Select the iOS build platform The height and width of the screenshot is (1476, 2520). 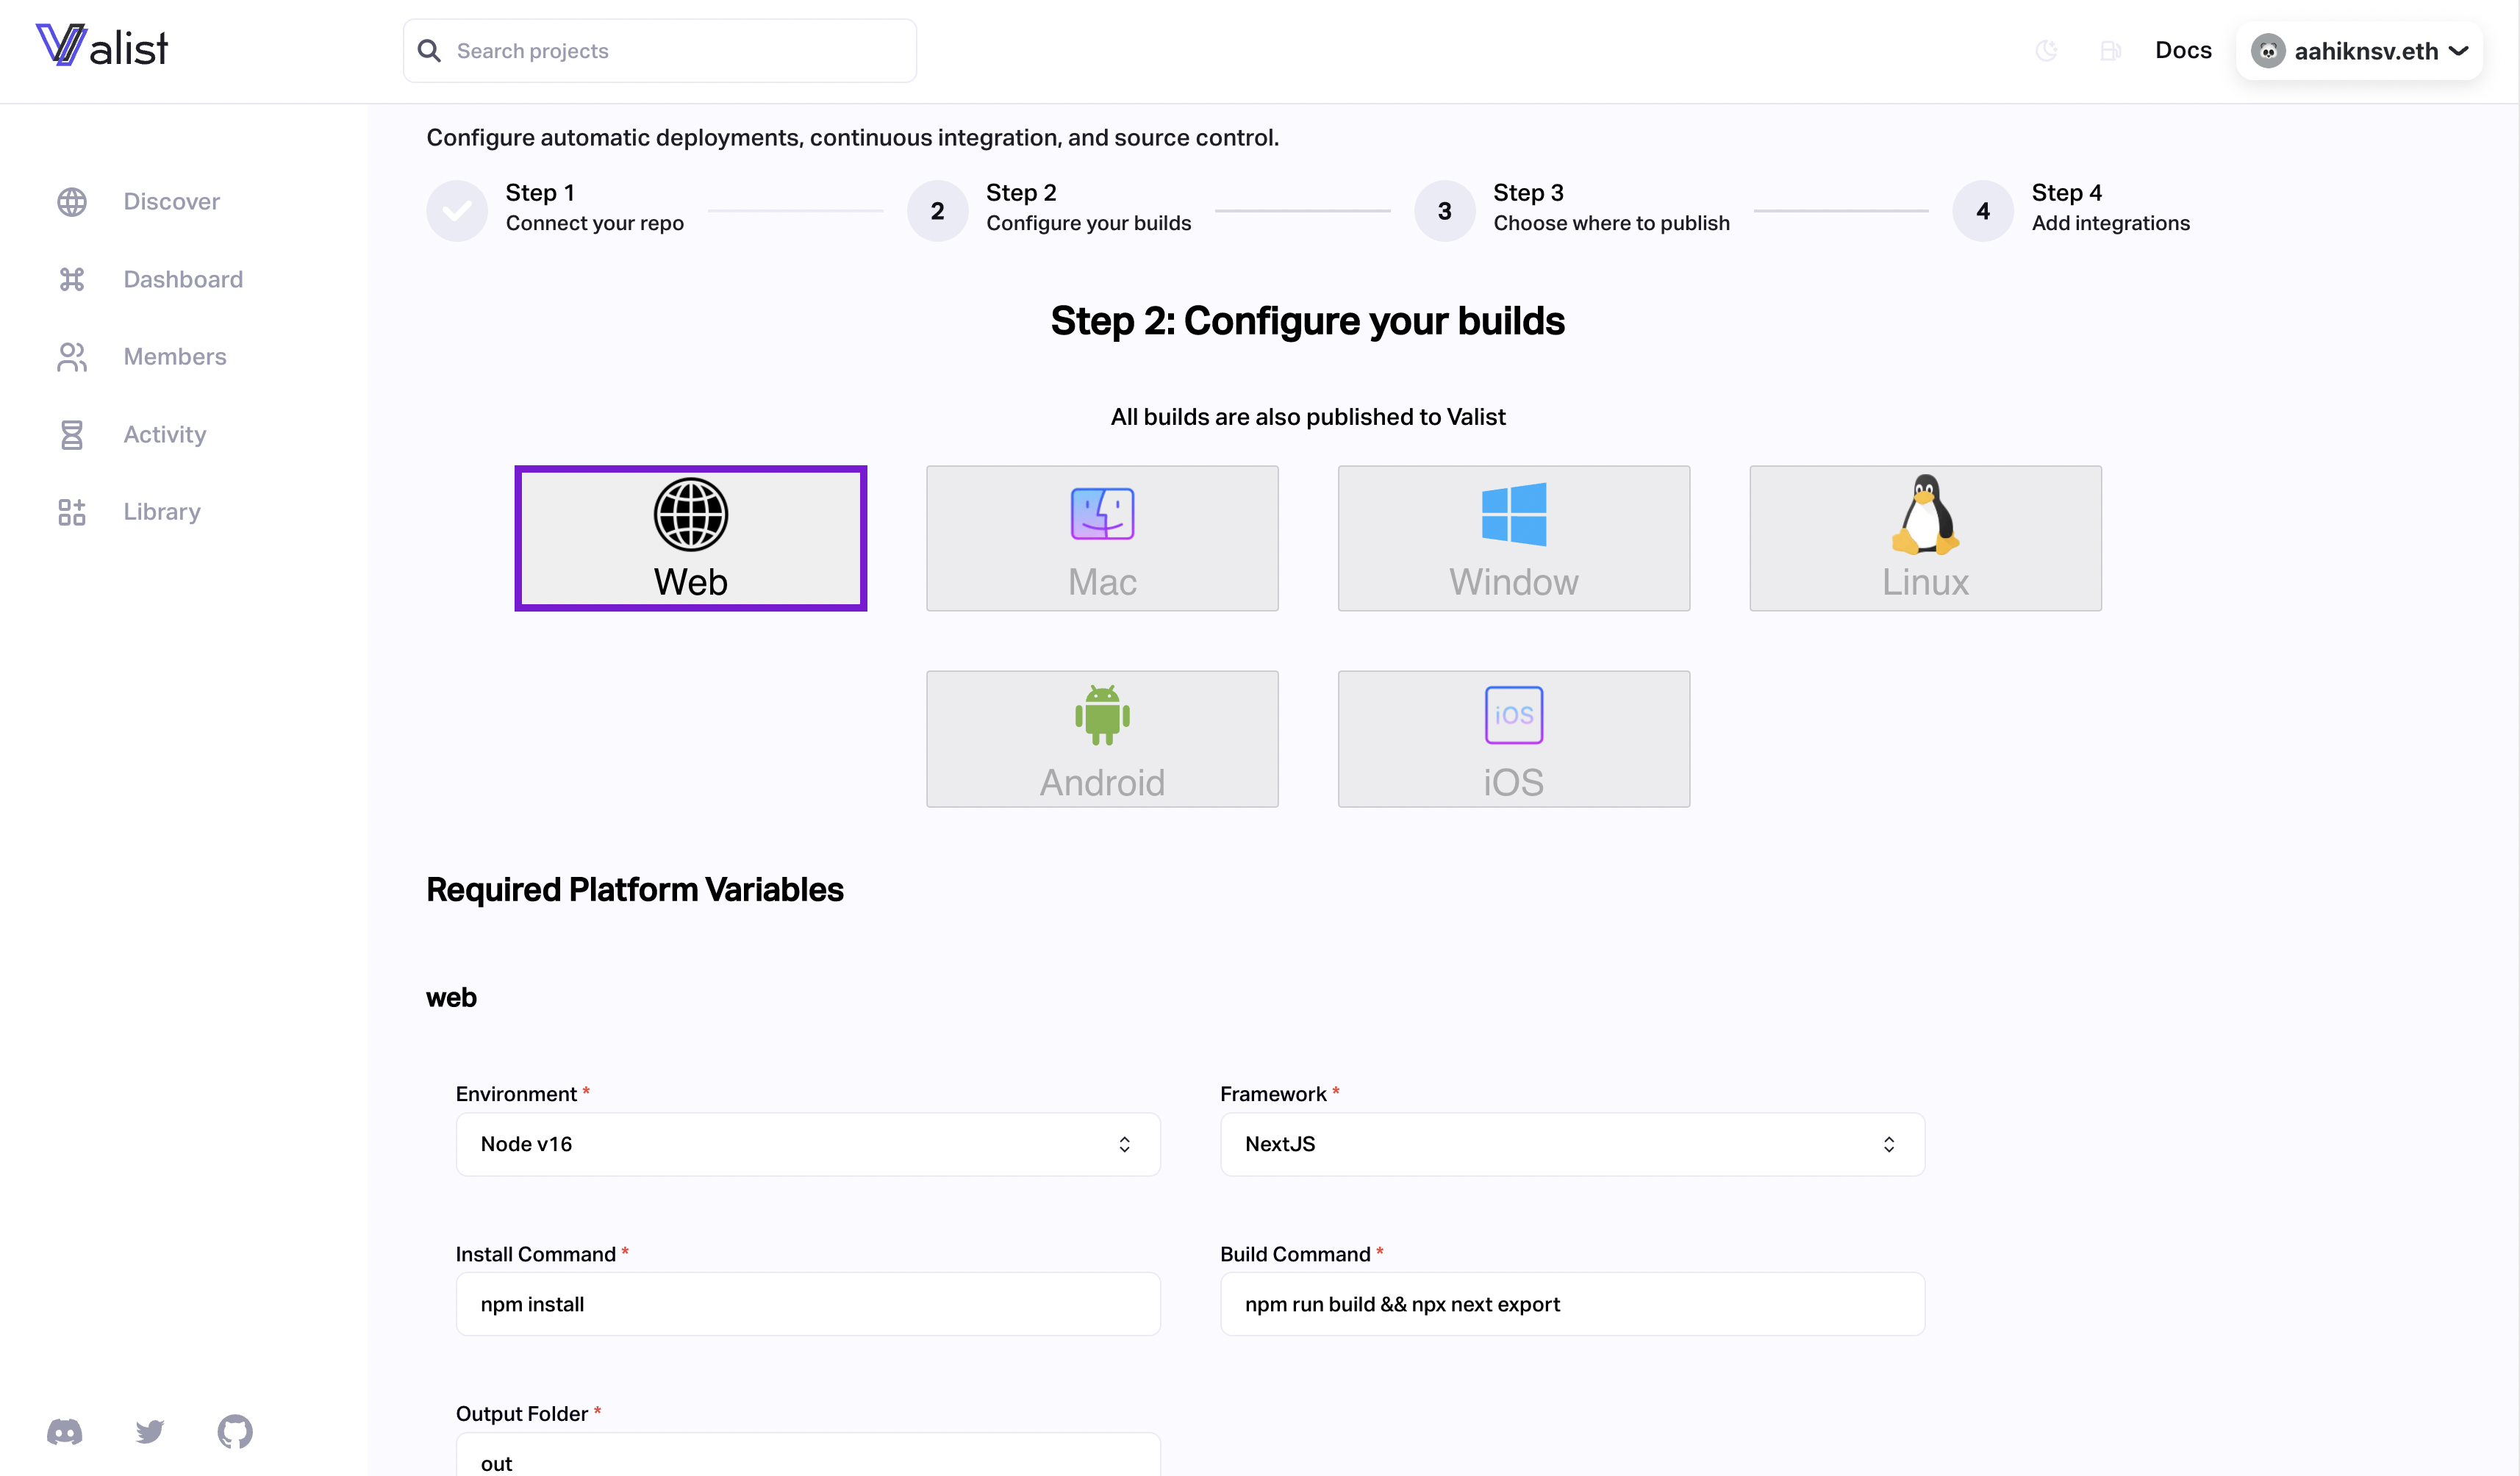point(1513,739)
